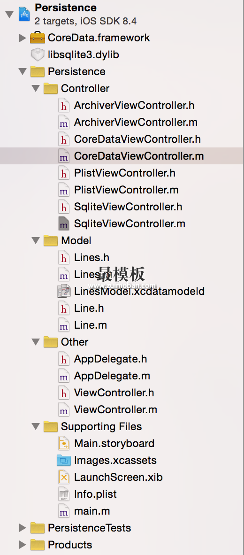Collapse the Controller group
This screenshot has height=555, width=244.
[36, 88]
